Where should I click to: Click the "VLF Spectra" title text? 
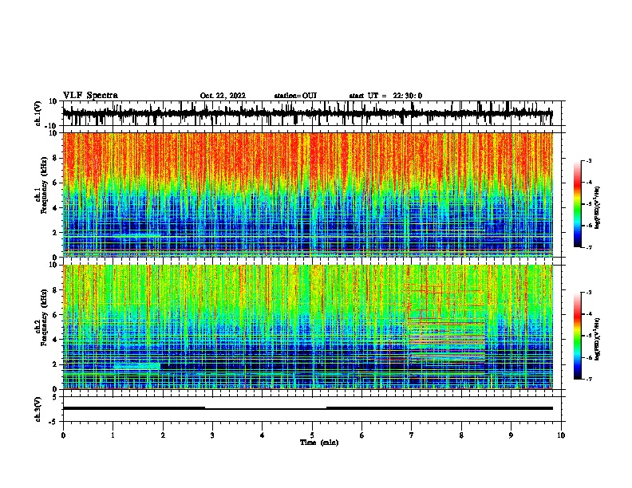tap(90, 96)
